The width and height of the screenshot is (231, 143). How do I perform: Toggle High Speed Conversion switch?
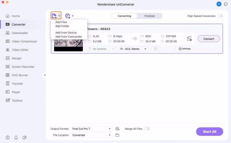point(220,16)
